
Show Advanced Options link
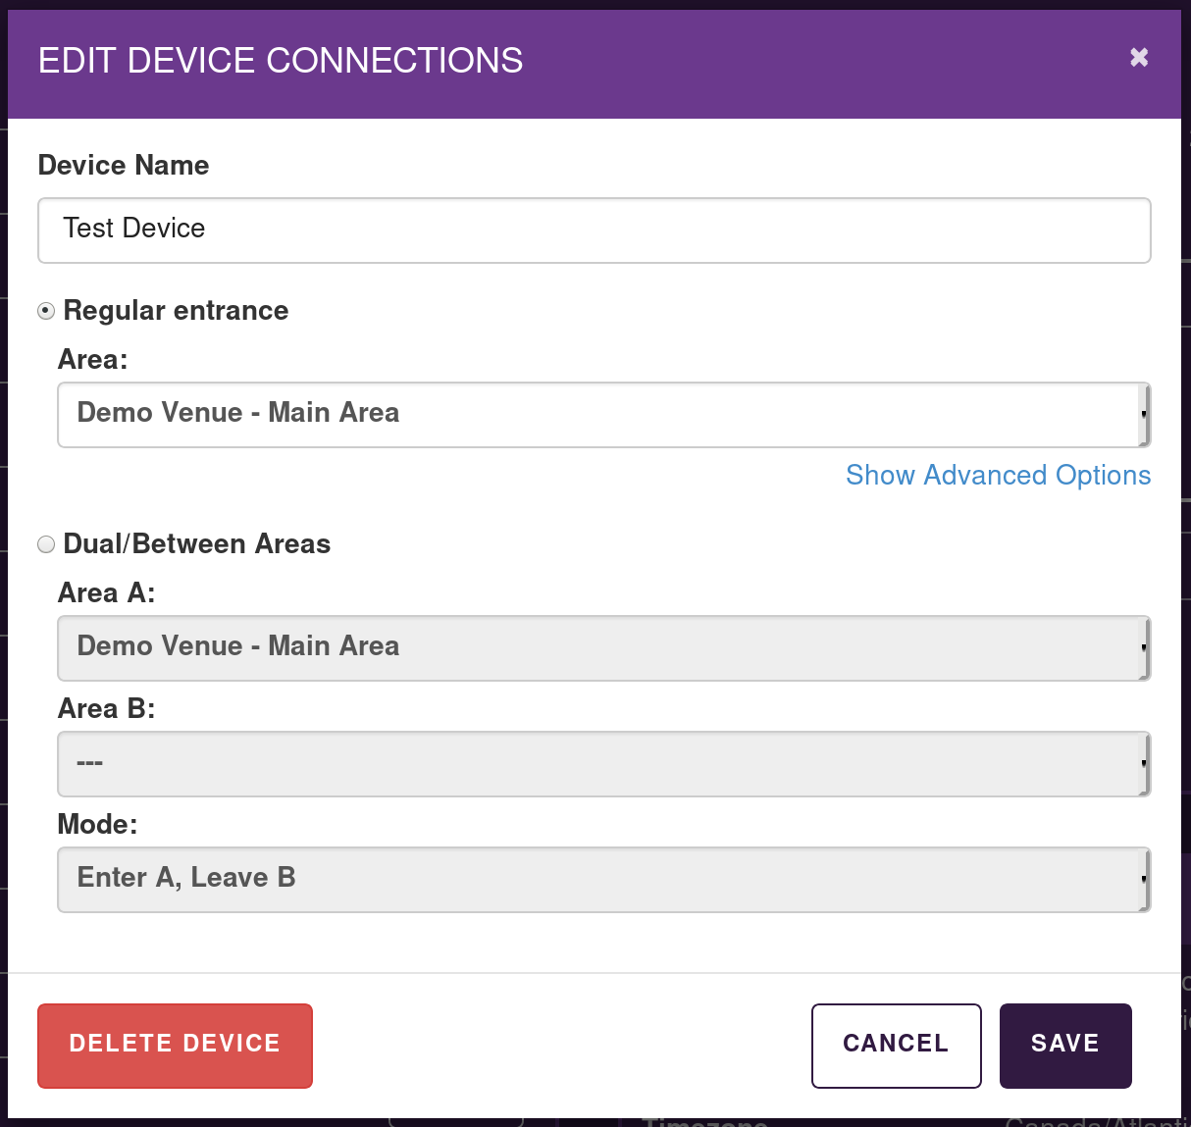pos(998,476)
